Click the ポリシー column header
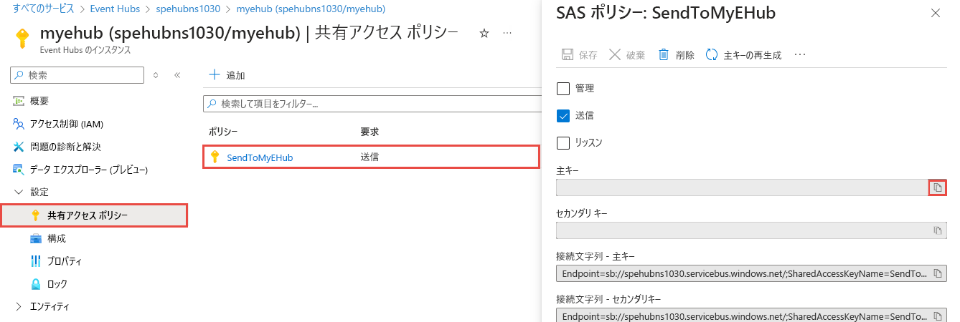The width and height of the screenshot is (960, 322). (x=223, y=132)
